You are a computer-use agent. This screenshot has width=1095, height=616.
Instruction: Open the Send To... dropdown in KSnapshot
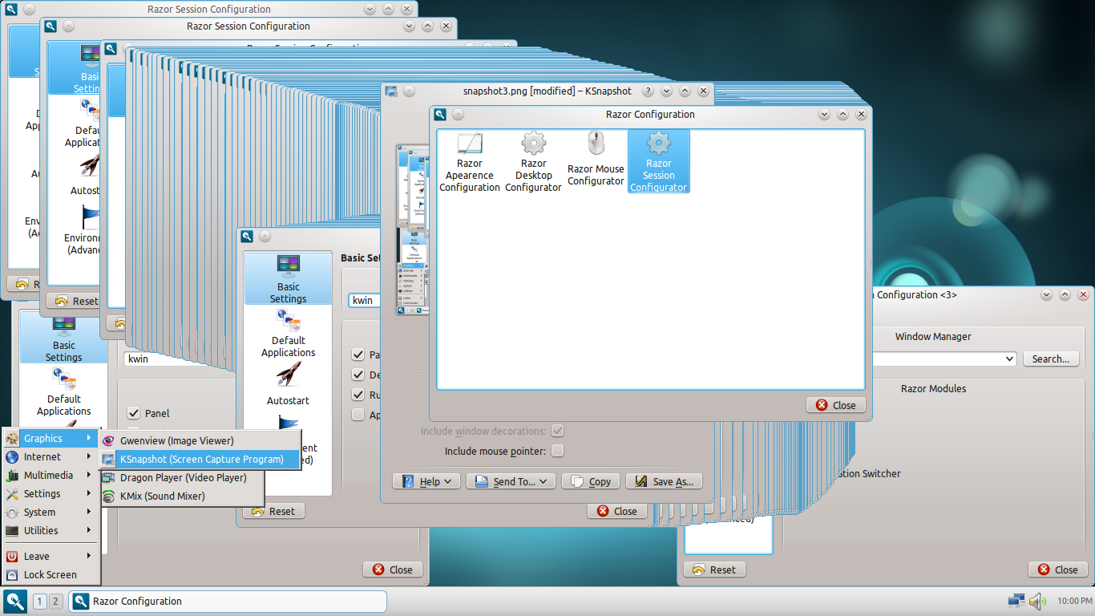pyautogui.click(x=511, y=480)
